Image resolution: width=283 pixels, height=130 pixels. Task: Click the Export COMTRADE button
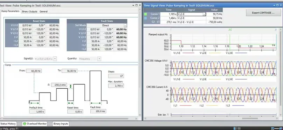pos(263,13)
